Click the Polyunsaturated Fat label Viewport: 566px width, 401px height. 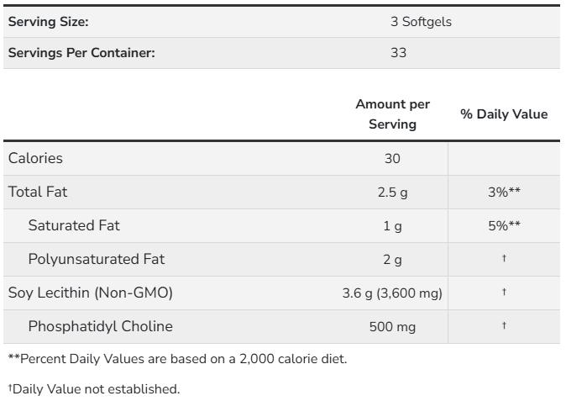point(97,259)
